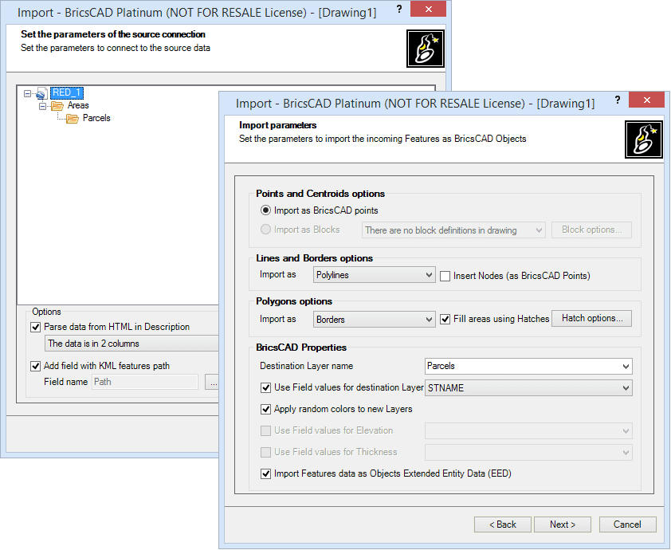
Task: Select the Areas tree item
Action: [78, 105]
